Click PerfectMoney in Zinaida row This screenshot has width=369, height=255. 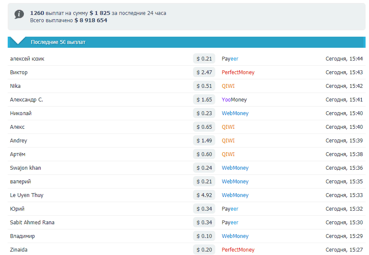(x=238, y=249)
